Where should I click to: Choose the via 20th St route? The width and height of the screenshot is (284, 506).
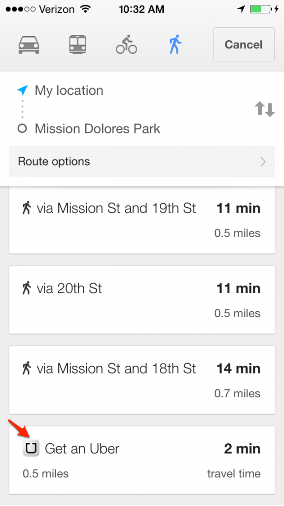point(142,300)
